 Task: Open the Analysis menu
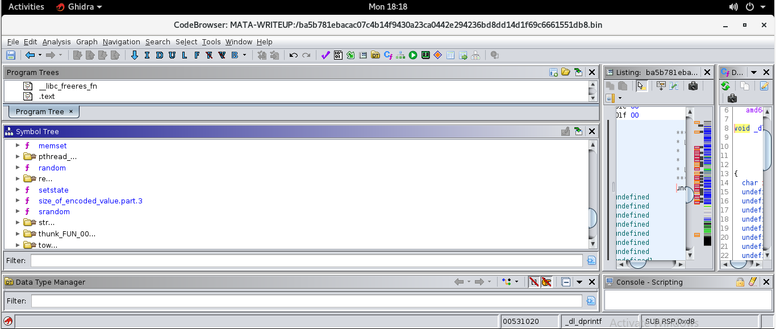[x=57, y=41]
